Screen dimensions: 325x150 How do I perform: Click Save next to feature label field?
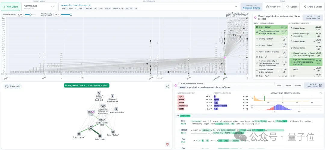(x=279, y=85)
